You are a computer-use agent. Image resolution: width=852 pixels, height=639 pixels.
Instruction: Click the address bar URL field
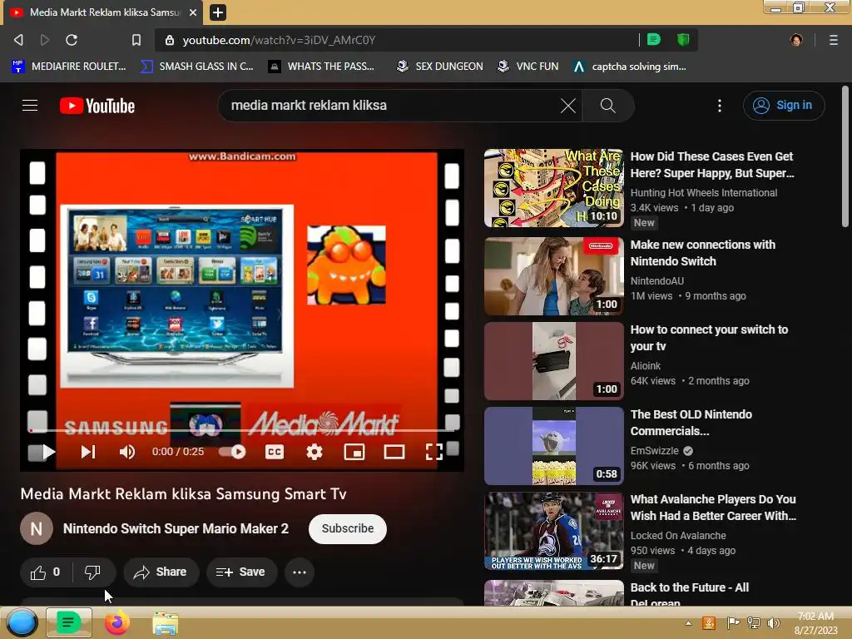click(397, 40)
